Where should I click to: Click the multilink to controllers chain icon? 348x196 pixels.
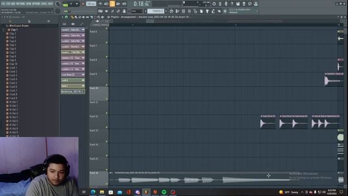[119, 11]
